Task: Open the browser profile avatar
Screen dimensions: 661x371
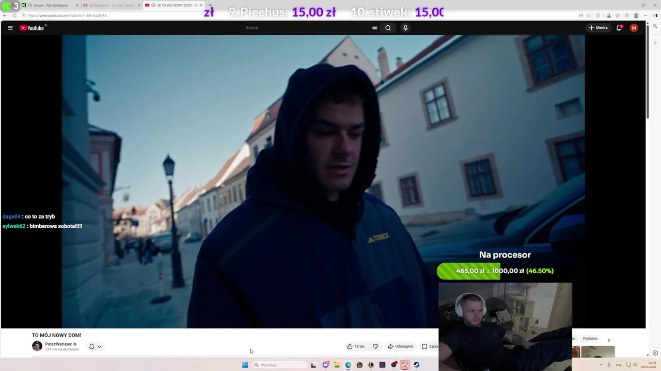Action: click(636, 15)
